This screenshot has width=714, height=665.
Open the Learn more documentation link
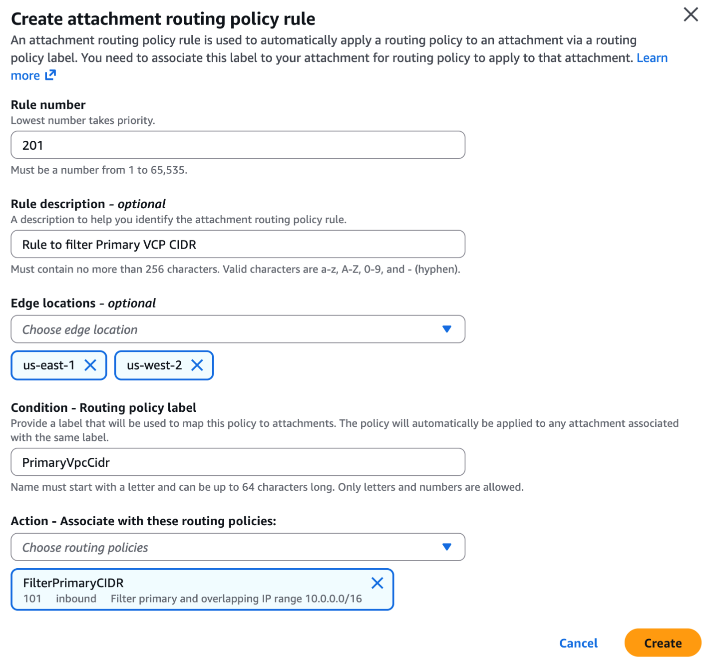652,57
